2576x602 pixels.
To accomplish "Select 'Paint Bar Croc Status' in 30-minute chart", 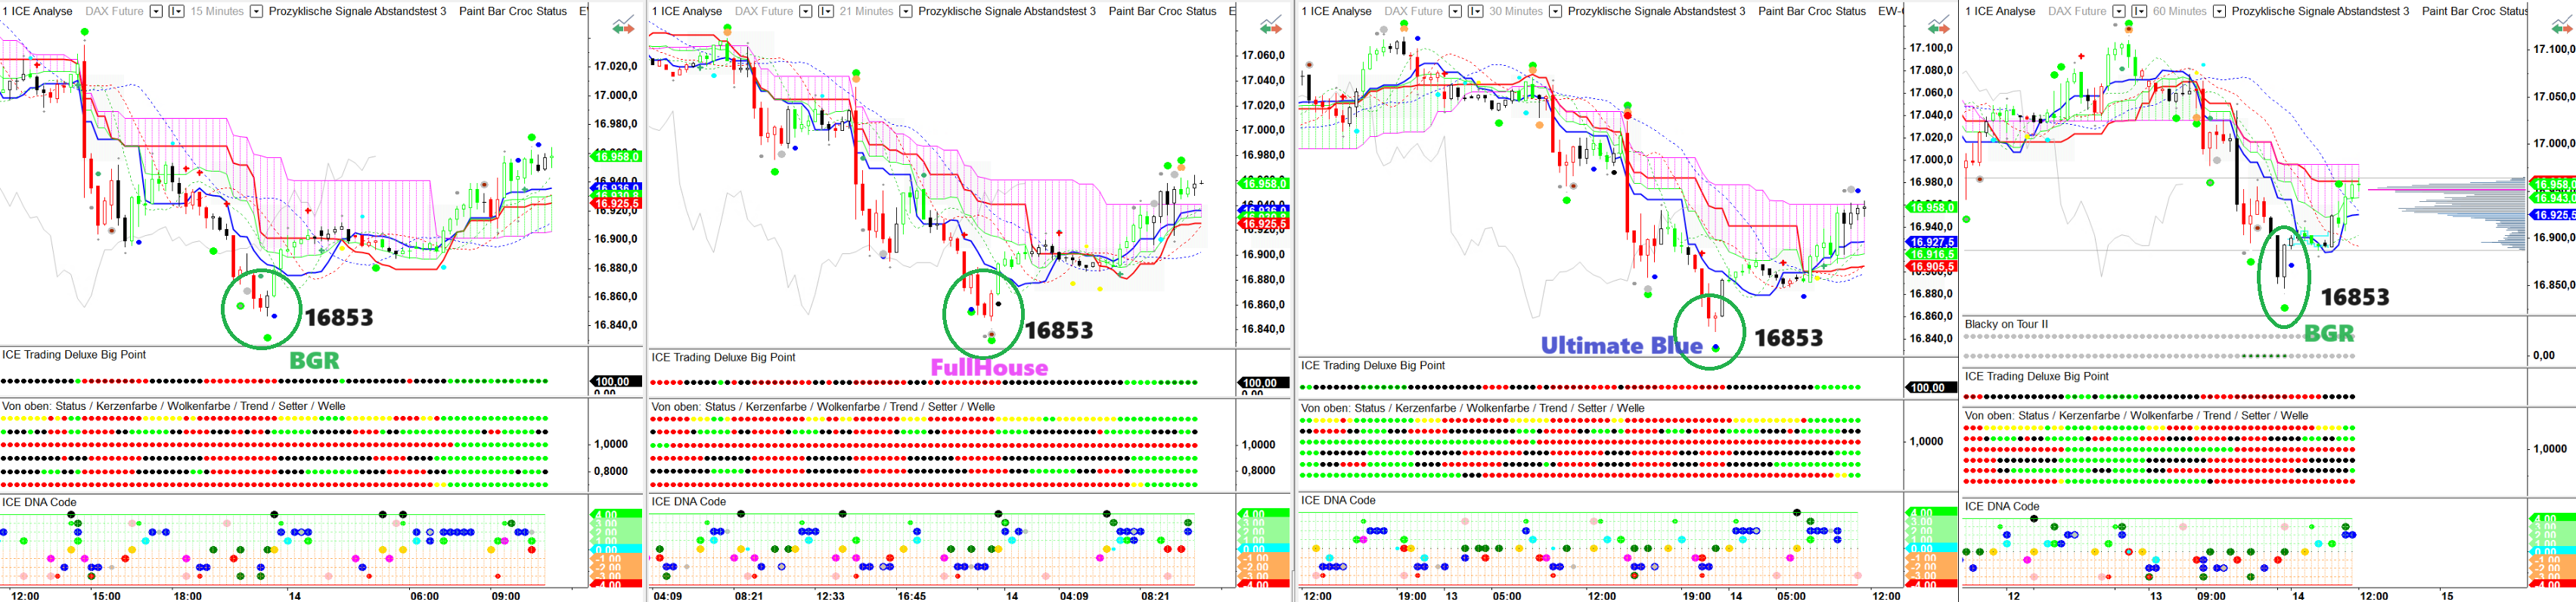I will coord(1812,11).
